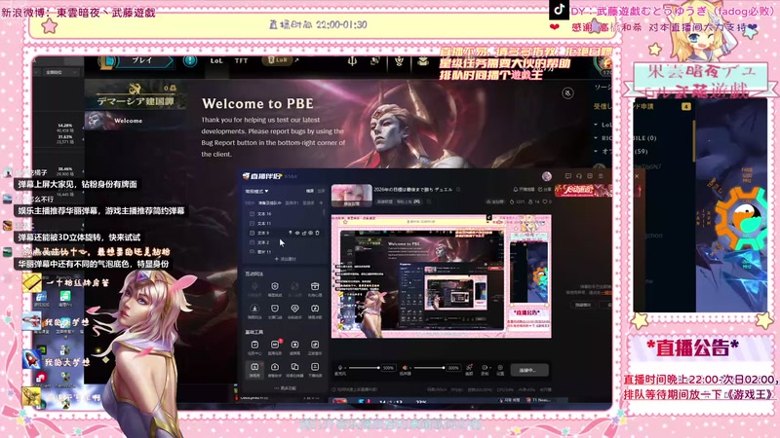Viewport: 780px width, 438px height.
Task: Open the デマーシア建国譚 event banner
Action: [x=136, y=95]
